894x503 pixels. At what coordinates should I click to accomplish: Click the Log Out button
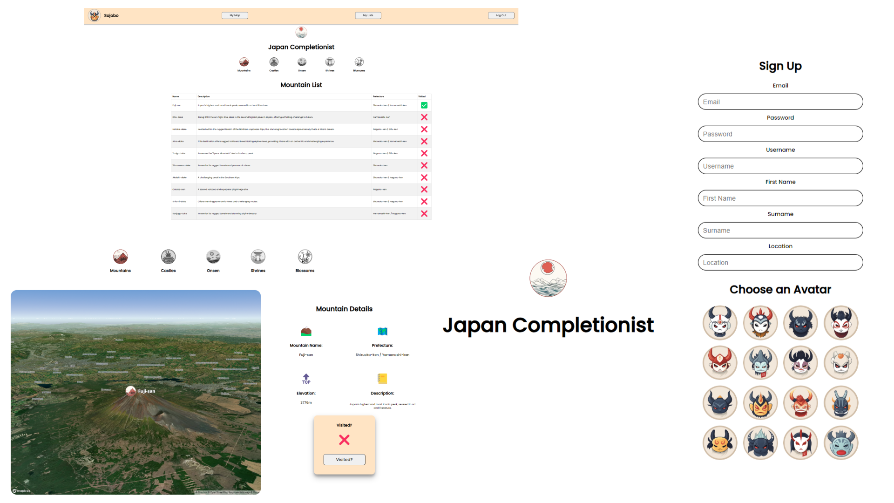point(501,15)
